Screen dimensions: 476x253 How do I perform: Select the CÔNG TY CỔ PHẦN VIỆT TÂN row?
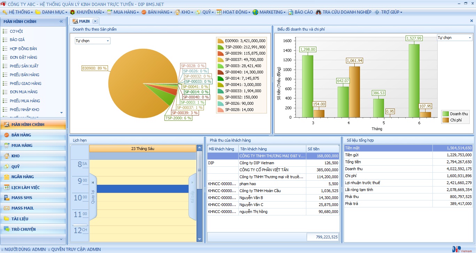click(x=273, y=170)
